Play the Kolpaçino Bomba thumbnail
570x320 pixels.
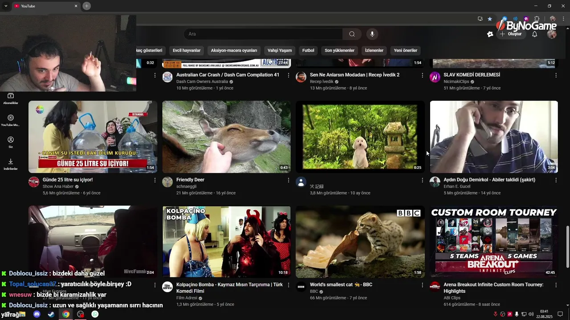(x=226, y=242)
